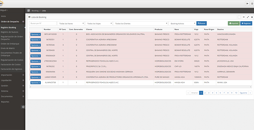Image resolution: width=254 pixels, height=130 pixels.
Task: Click the Buscar search button
Action: pyautogui.click(x=202, y=23)
